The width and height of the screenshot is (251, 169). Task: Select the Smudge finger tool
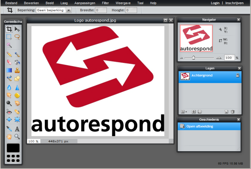9,95
